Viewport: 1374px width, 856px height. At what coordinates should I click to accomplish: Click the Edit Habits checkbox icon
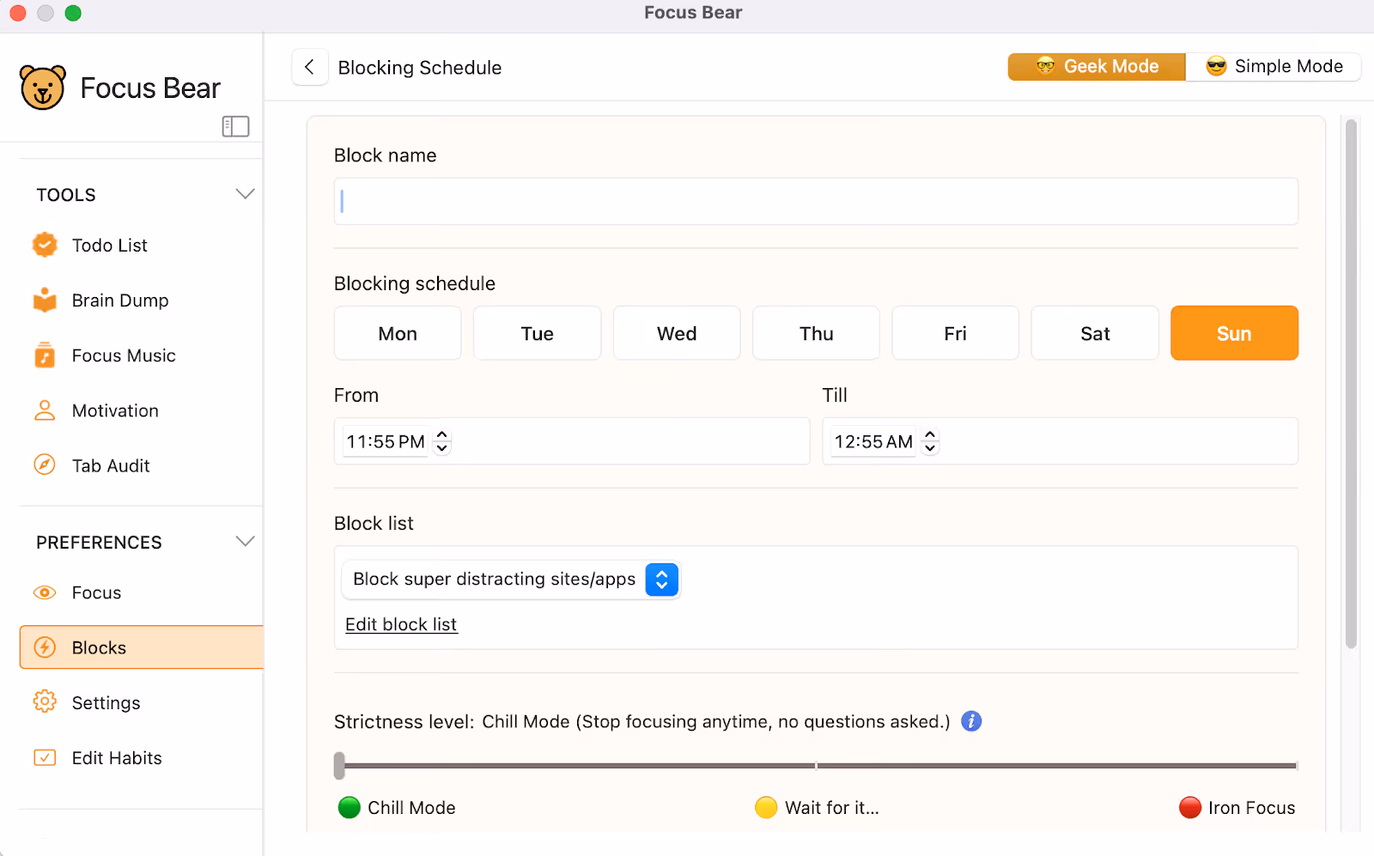(45, 757)
